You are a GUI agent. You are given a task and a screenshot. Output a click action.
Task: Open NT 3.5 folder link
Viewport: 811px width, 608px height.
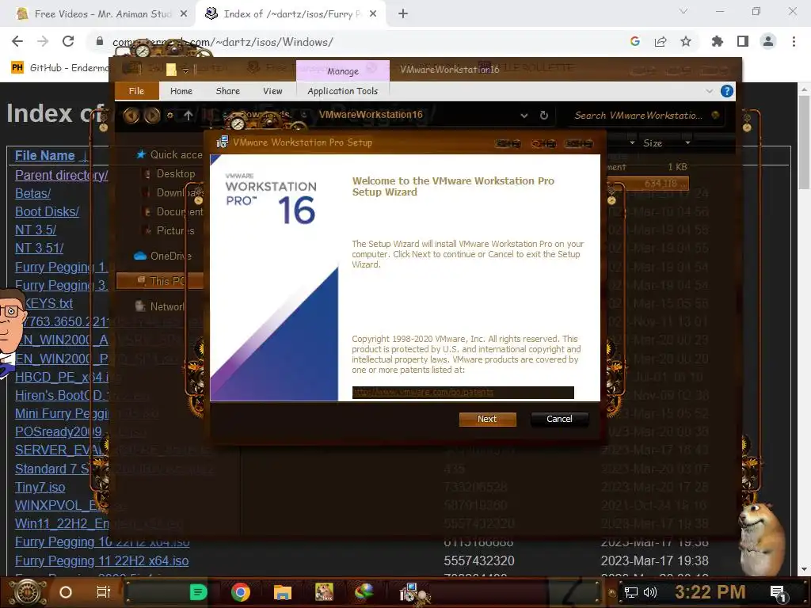coord(35,230)
